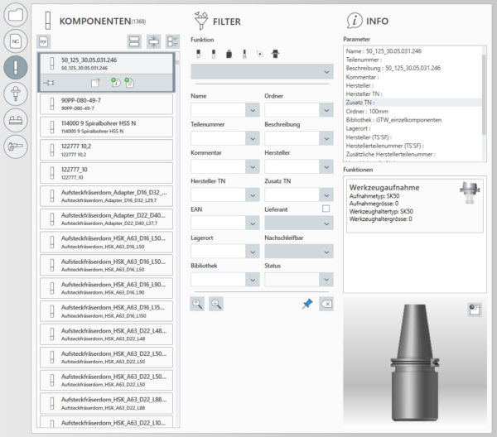Select the first Funktion filter tool icon

point(199,54)
